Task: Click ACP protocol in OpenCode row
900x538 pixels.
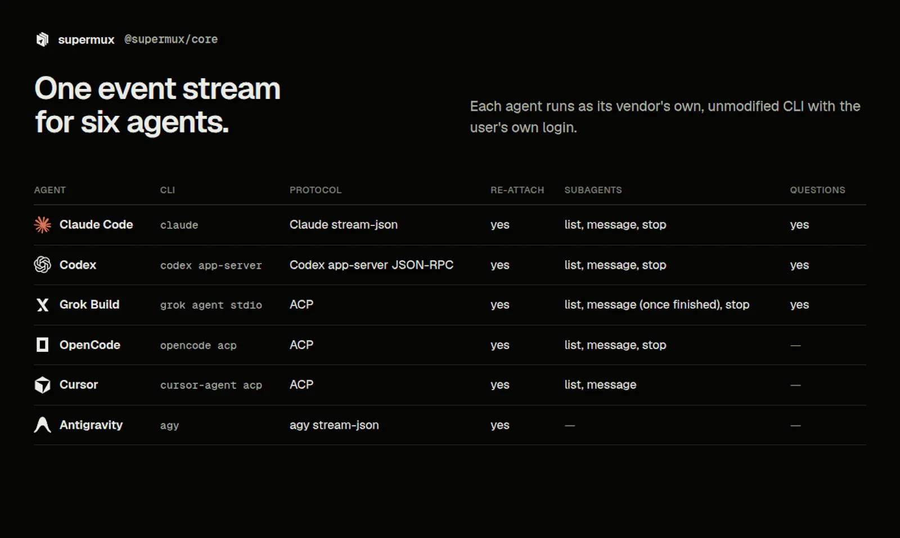Action: (301, 345)
